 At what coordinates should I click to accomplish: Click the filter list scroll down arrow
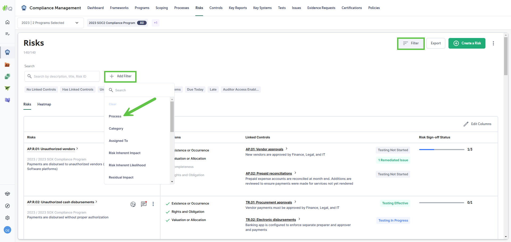pyautogui.click(x=172, y=182)
